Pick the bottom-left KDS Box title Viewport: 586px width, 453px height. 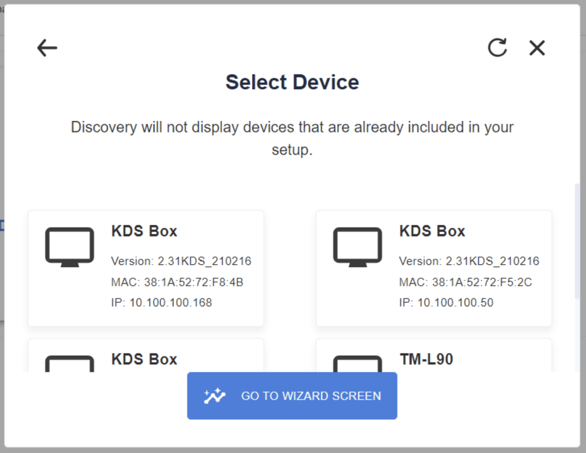144,359
